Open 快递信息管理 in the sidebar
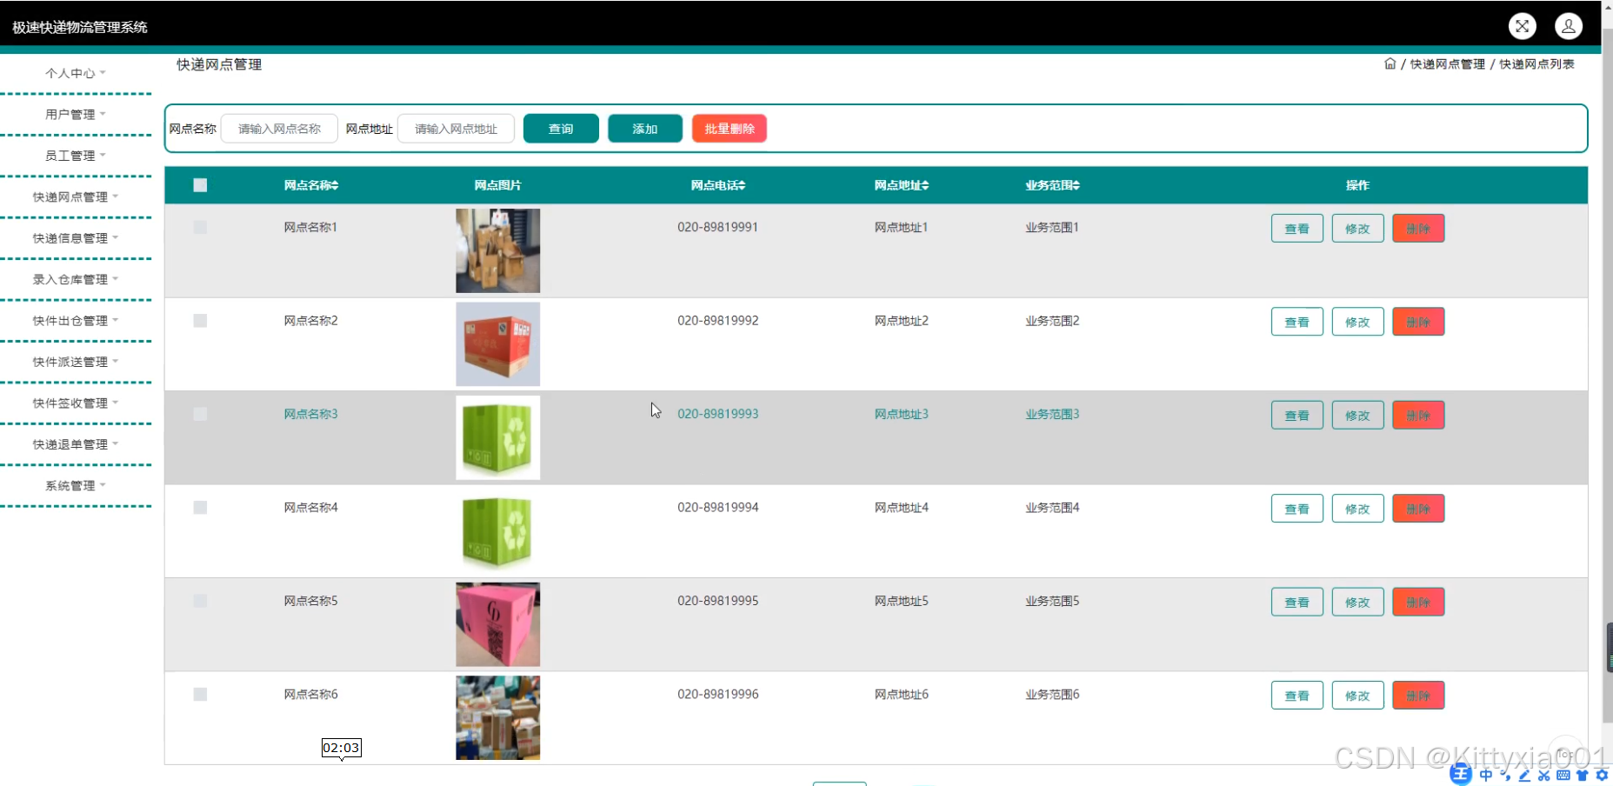Screen dimensions: 1613x786 click(75, 238)
